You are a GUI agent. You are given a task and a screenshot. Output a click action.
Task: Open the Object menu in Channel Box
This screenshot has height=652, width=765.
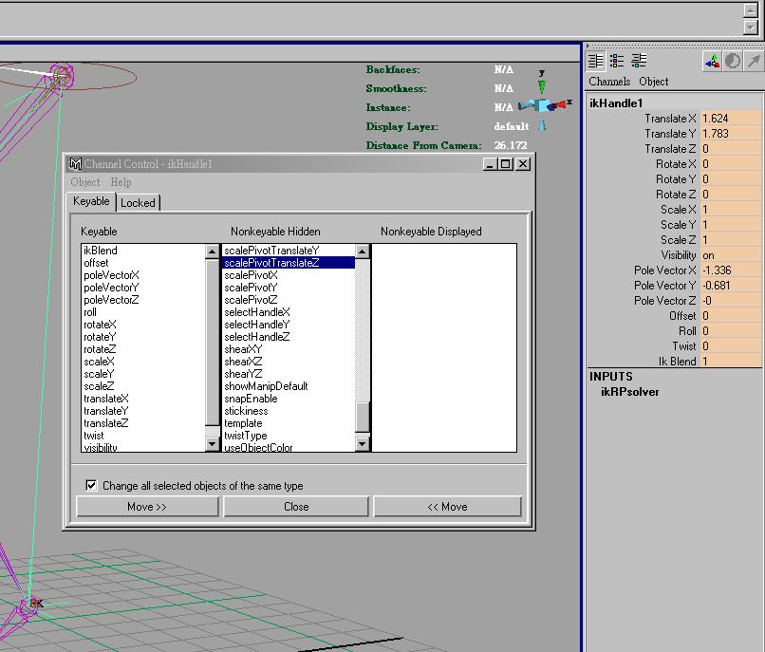[x=654, y=82]
